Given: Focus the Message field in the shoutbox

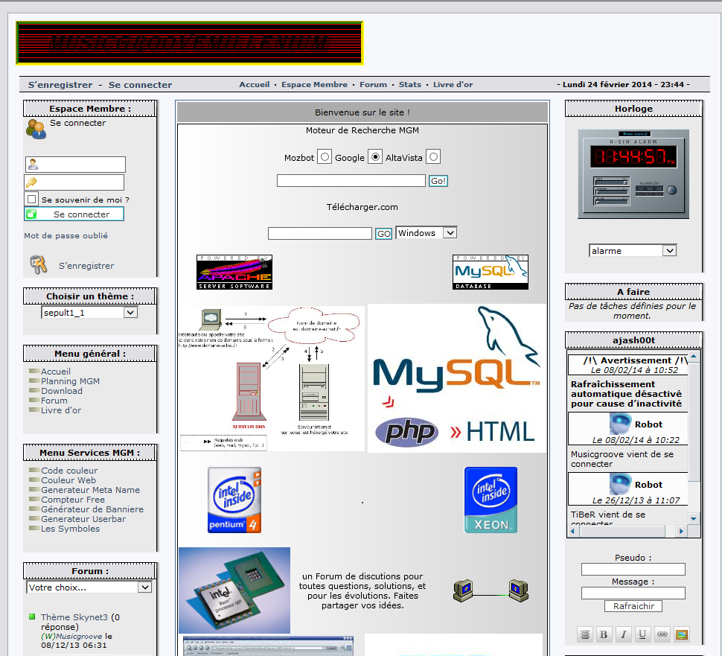Looking at the screenshot, I should pyautogui.click(x=633, y=593).
